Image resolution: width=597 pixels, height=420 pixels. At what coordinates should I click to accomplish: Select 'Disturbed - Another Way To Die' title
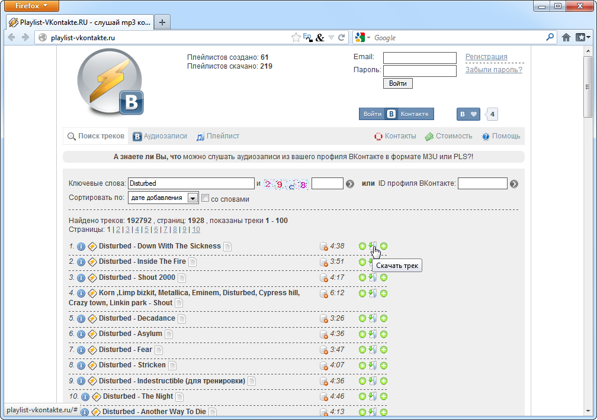point(154,412)
